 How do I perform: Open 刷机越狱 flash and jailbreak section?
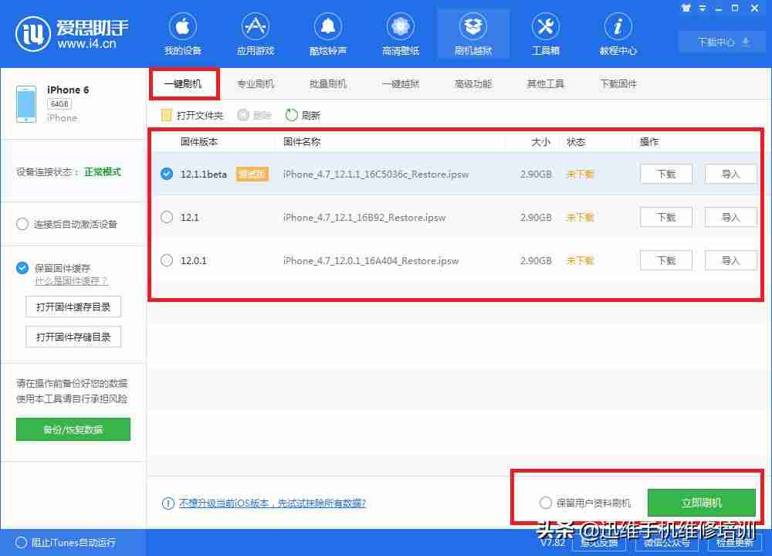click(x=473, y=34)
